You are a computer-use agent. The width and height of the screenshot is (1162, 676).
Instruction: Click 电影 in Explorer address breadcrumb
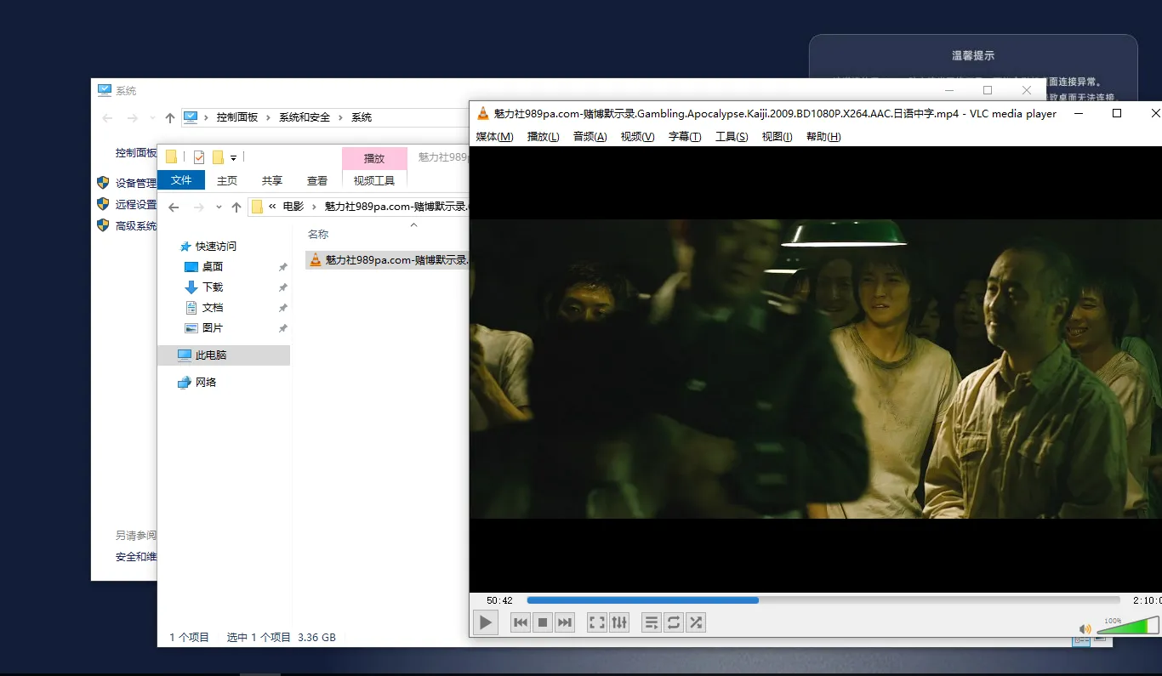(293, 207)
